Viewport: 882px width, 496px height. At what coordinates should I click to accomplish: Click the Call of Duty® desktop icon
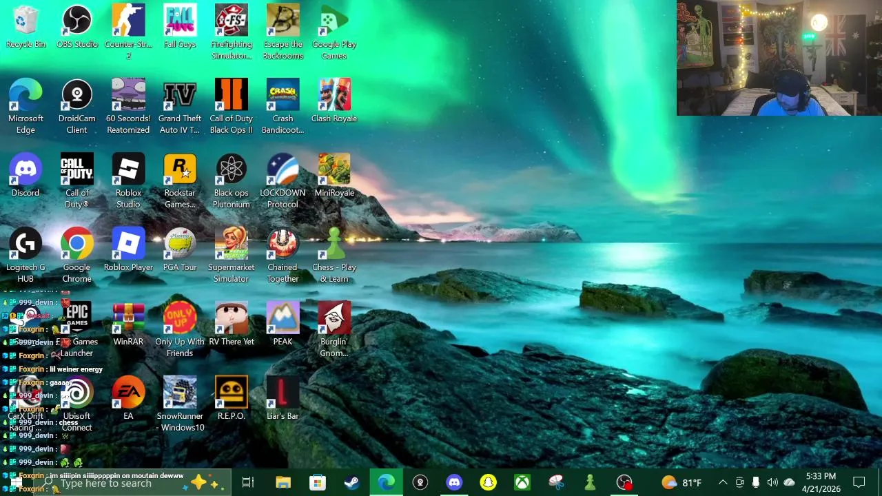[76, 181]
